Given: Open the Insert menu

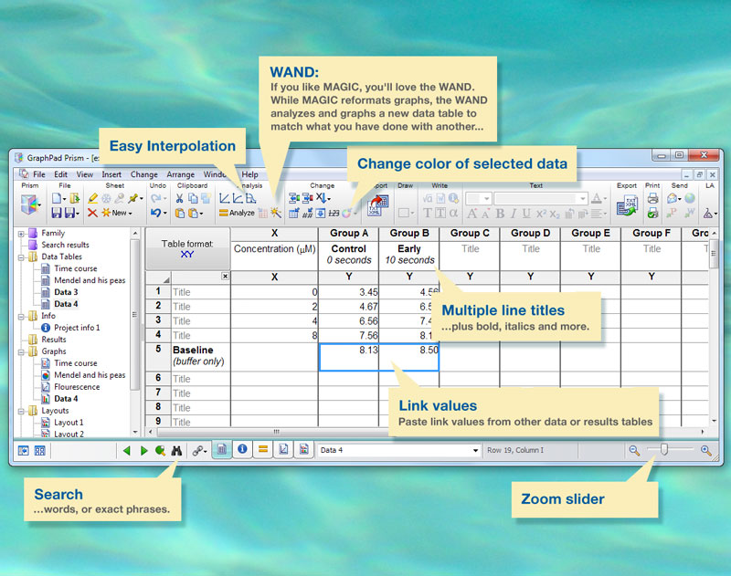Looking at the screenshot, I should pyautogui.click(x=111, y=174).
